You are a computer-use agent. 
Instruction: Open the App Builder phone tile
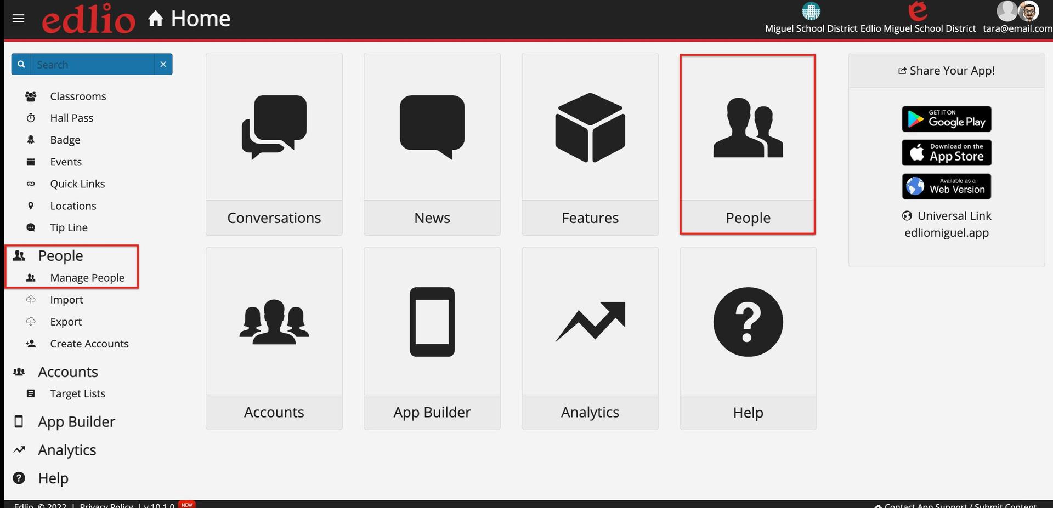(x=432, y=338)
